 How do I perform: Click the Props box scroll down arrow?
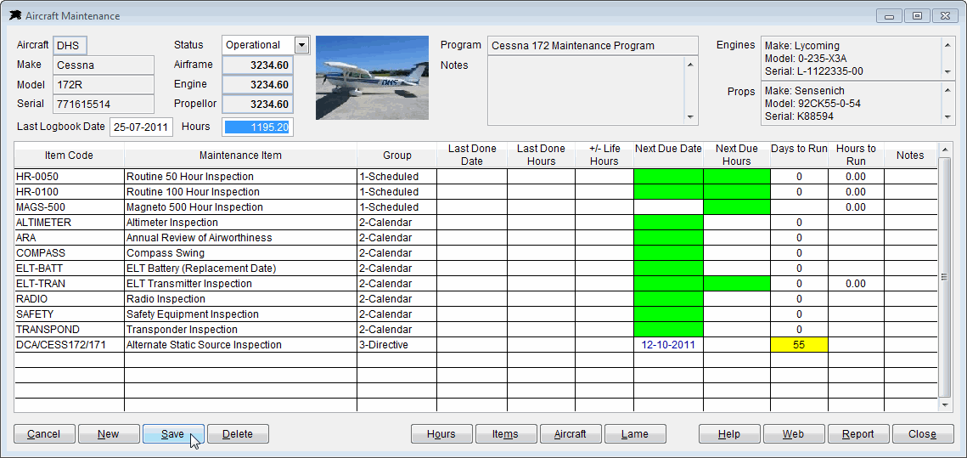coord(947,117)
